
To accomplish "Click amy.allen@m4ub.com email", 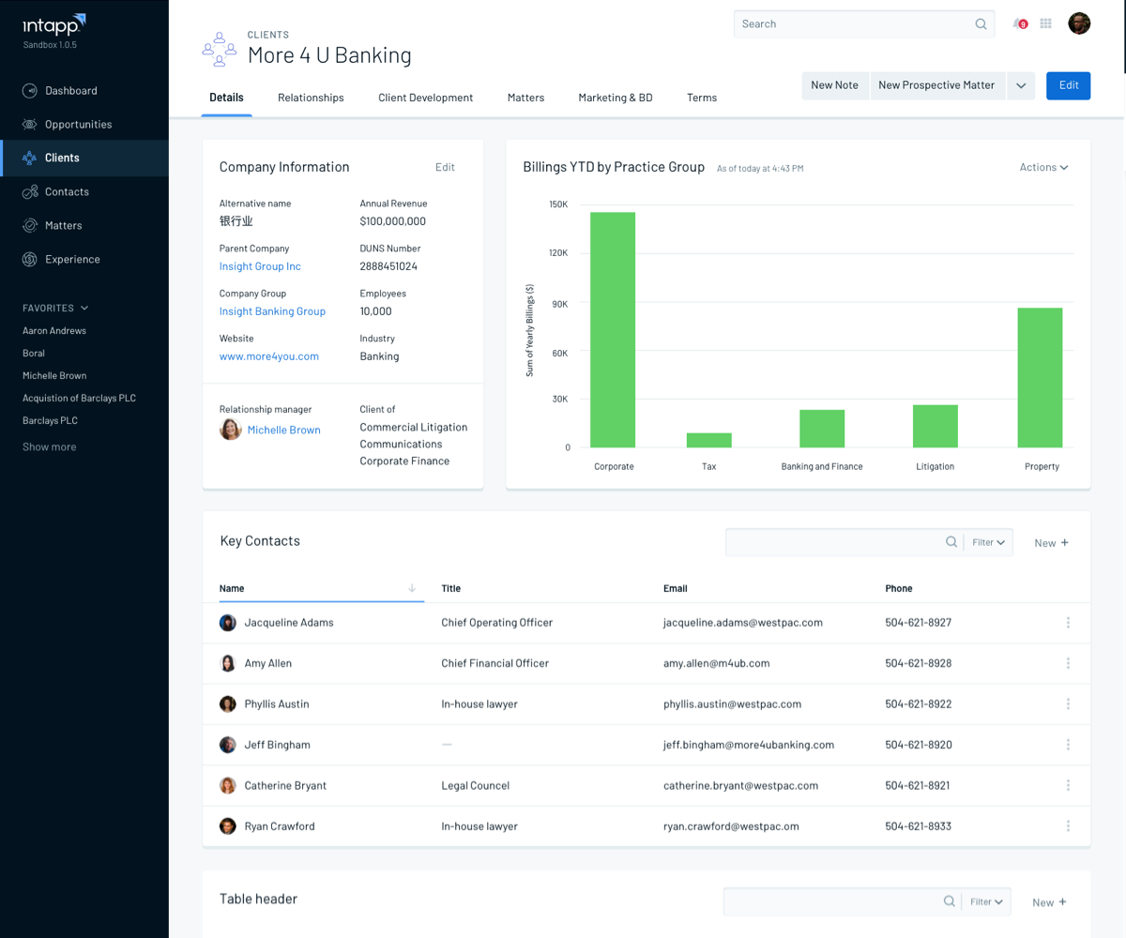I will [x=716, y=663].
